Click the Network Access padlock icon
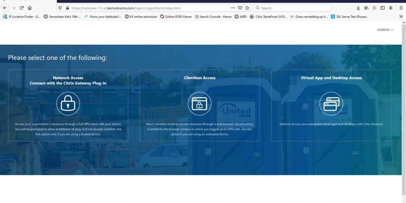The image size is (406, 203). tap(68, 104)
